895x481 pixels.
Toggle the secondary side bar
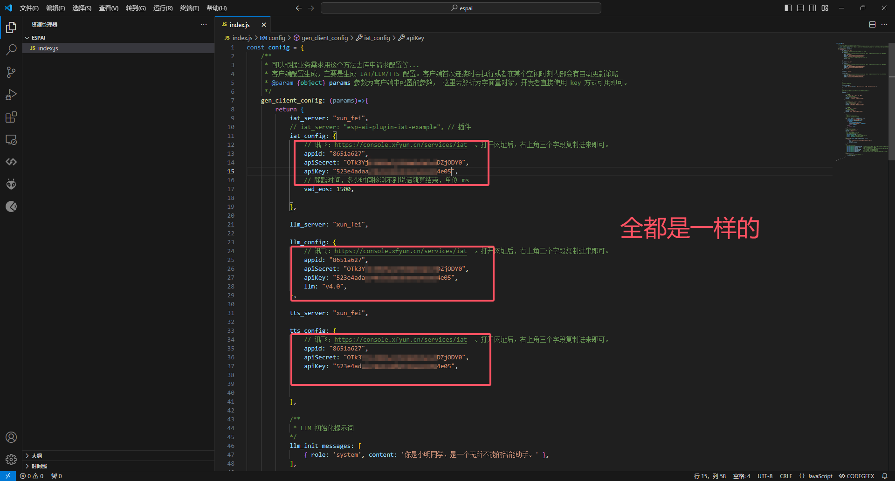812,8
